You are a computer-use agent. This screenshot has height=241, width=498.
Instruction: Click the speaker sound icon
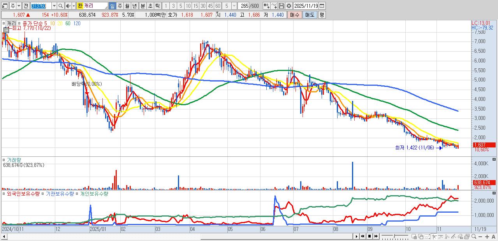click(x=68, y=6)
